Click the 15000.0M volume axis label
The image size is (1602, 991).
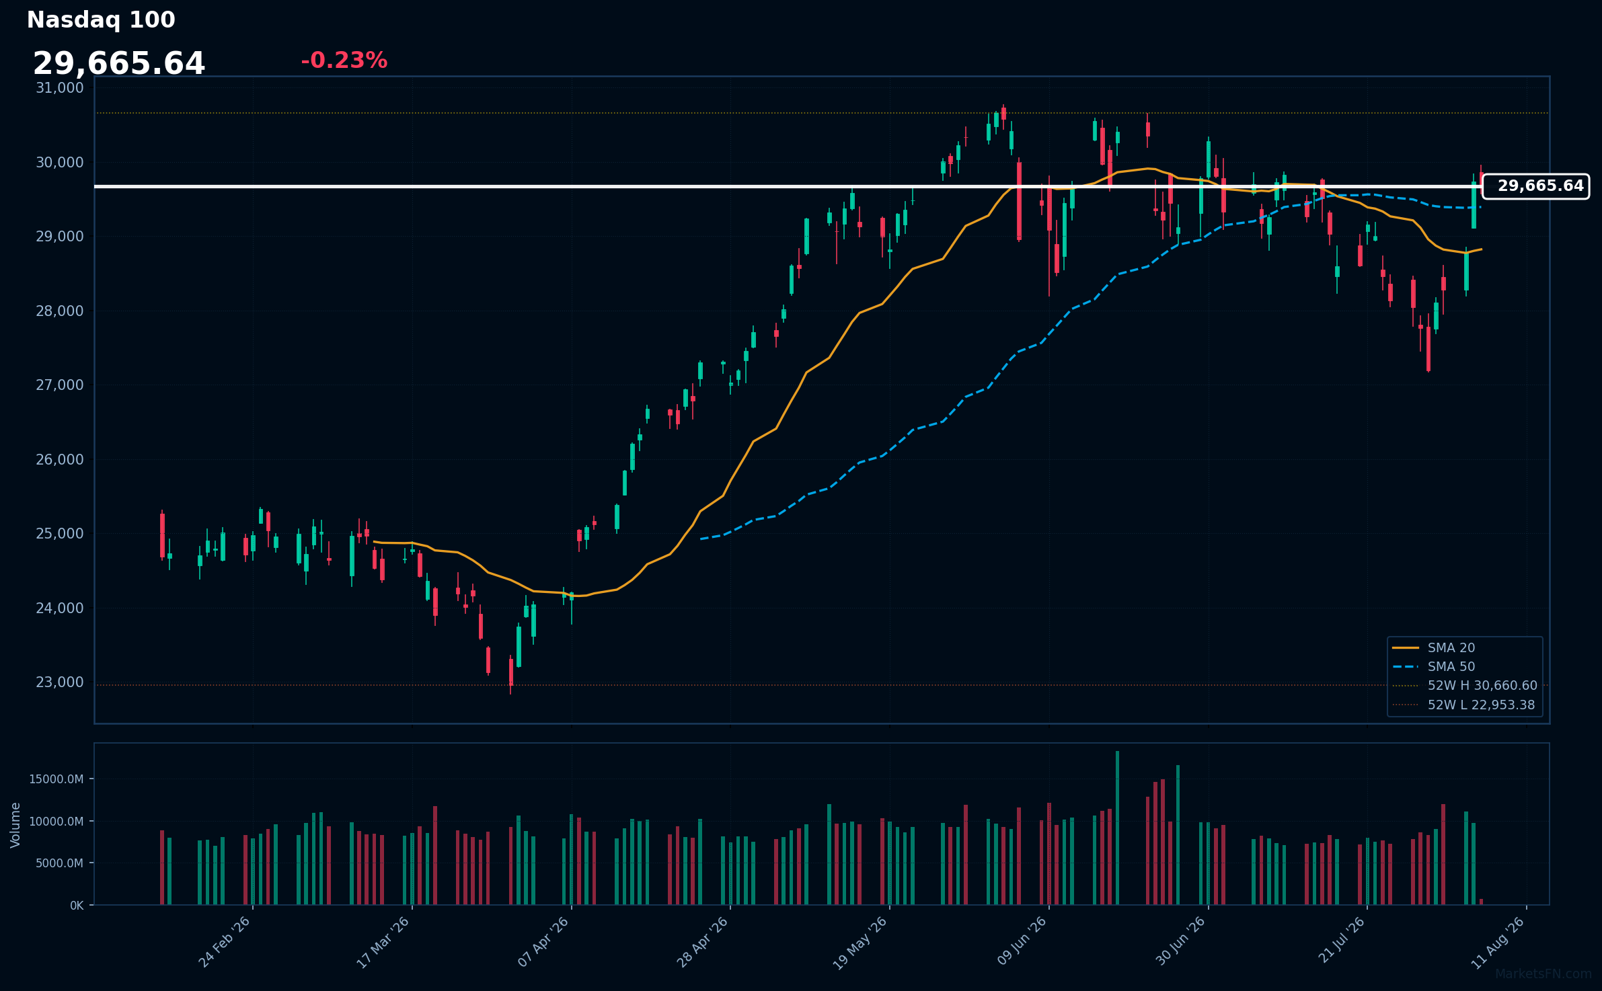[x=56, y=780]
